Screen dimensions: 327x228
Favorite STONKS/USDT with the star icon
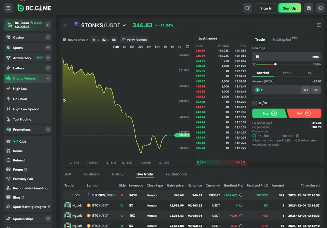pyautogui.click(x=65, y=25)
